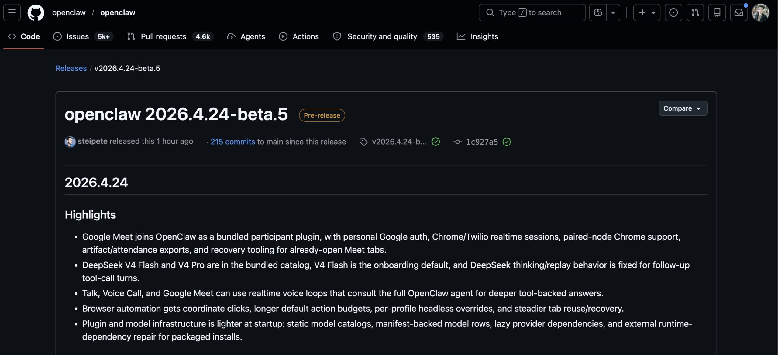Click the Pre-release label badge

(322, 115)
